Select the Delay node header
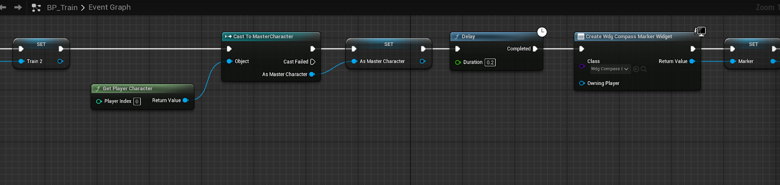This screenshot has width=780, height=185. click(x=496, y=36)
